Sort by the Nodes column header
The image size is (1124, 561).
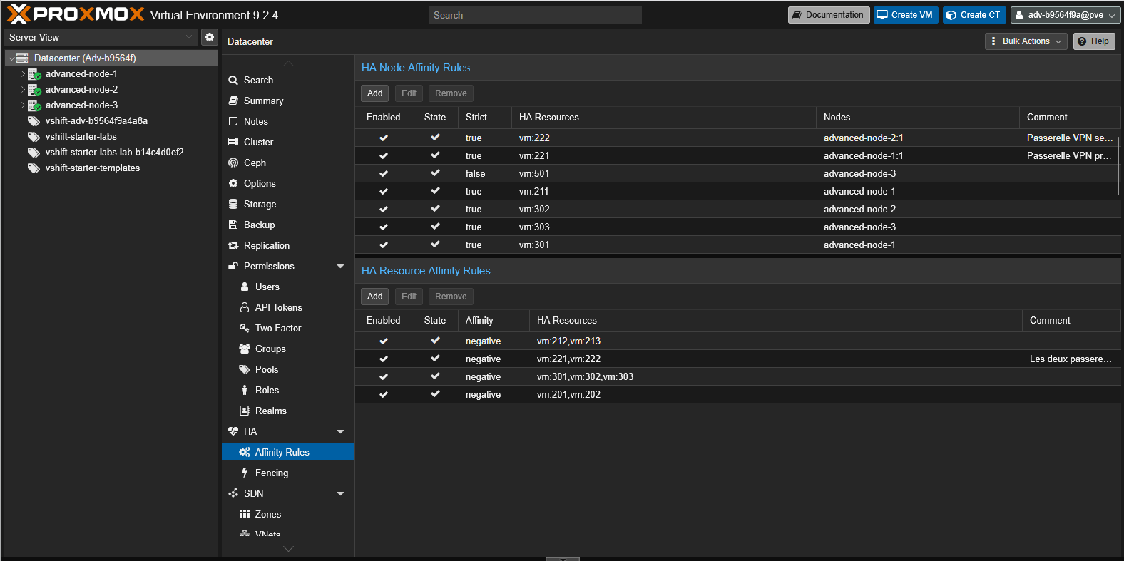[917, 118]
